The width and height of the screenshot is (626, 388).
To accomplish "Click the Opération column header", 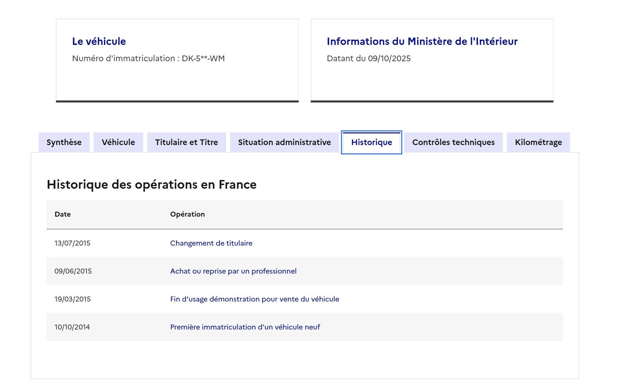I will click(x=187, y=214).
